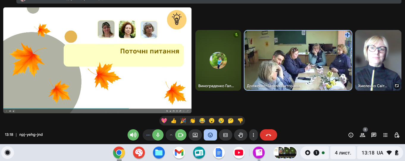Open the three-dot more options menu

(x=253, y=135)
